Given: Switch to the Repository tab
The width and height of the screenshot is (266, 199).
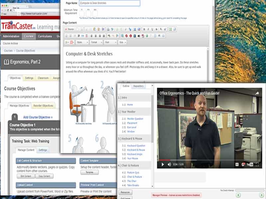Looking at the screenshot, I should pos(138,86).
